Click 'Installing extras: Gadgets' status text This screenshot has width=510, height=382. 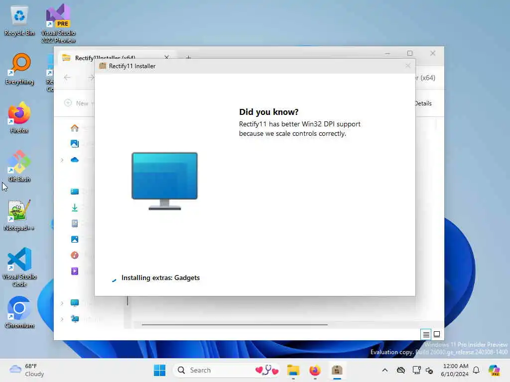click(160, 278)
